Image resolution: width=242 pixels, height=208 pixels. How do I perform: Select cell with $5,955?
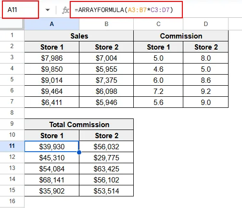tap(106, 69)
